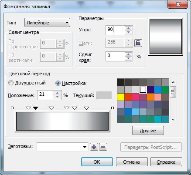
Task: Click the Другие button
Action: pos(148,131)
